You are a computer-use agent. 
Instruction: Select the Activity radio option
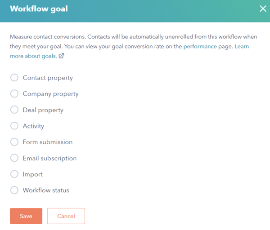[14, 126]
